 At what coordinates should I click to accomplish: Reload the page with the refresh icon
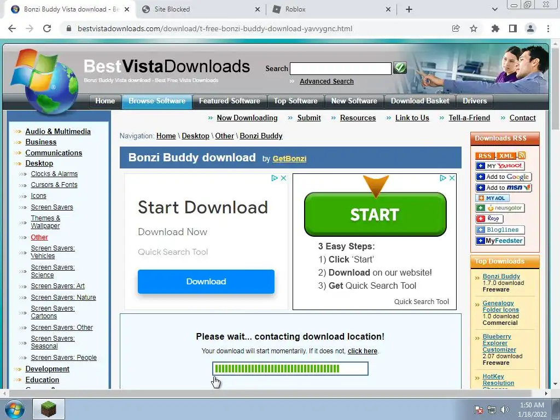click(x=47, y=28)
